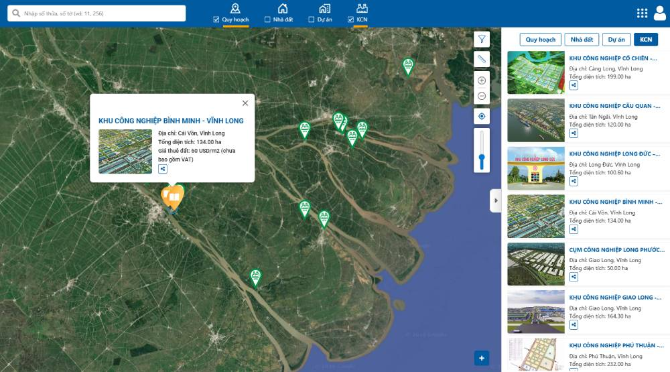Viewport: 670px width, 372px height.
Task: Click share icon in Bình Minh popup
Action: point(162,170)
